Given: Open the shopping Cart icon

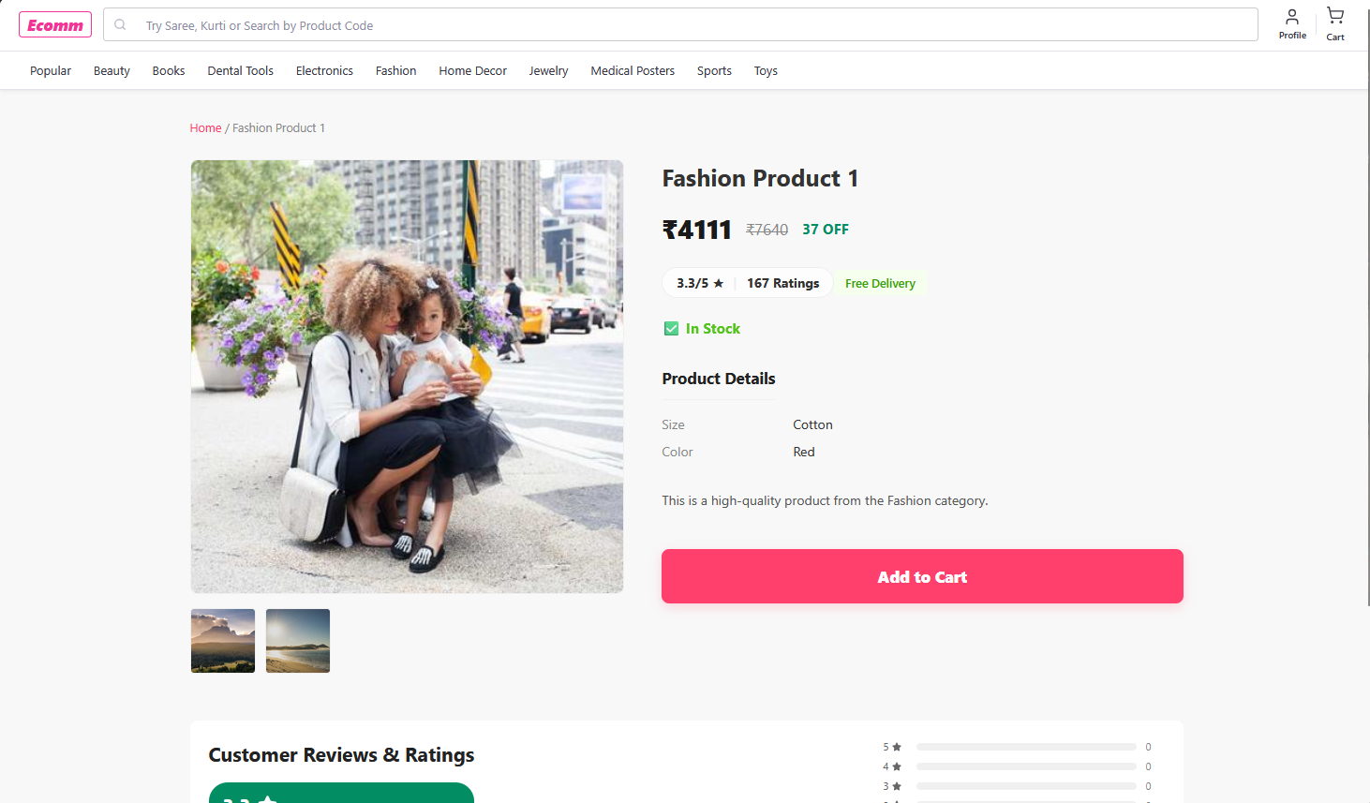Looking at the screenshot, I should coord(1335,24).
